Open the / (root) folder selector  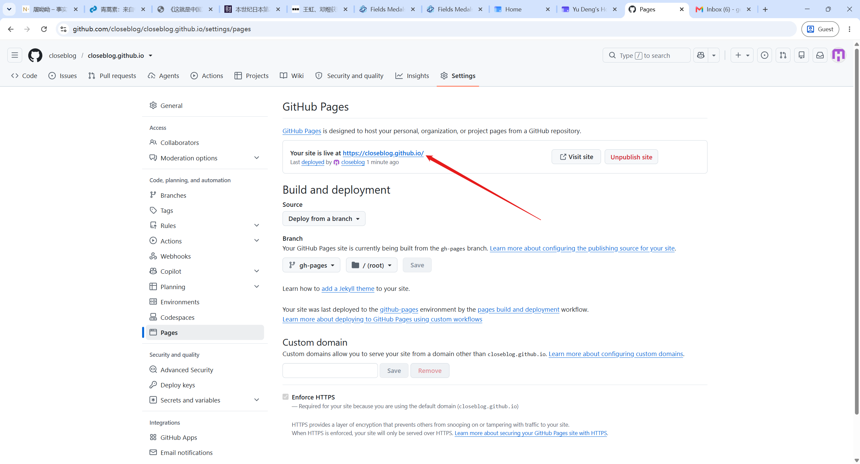point(372,265)
